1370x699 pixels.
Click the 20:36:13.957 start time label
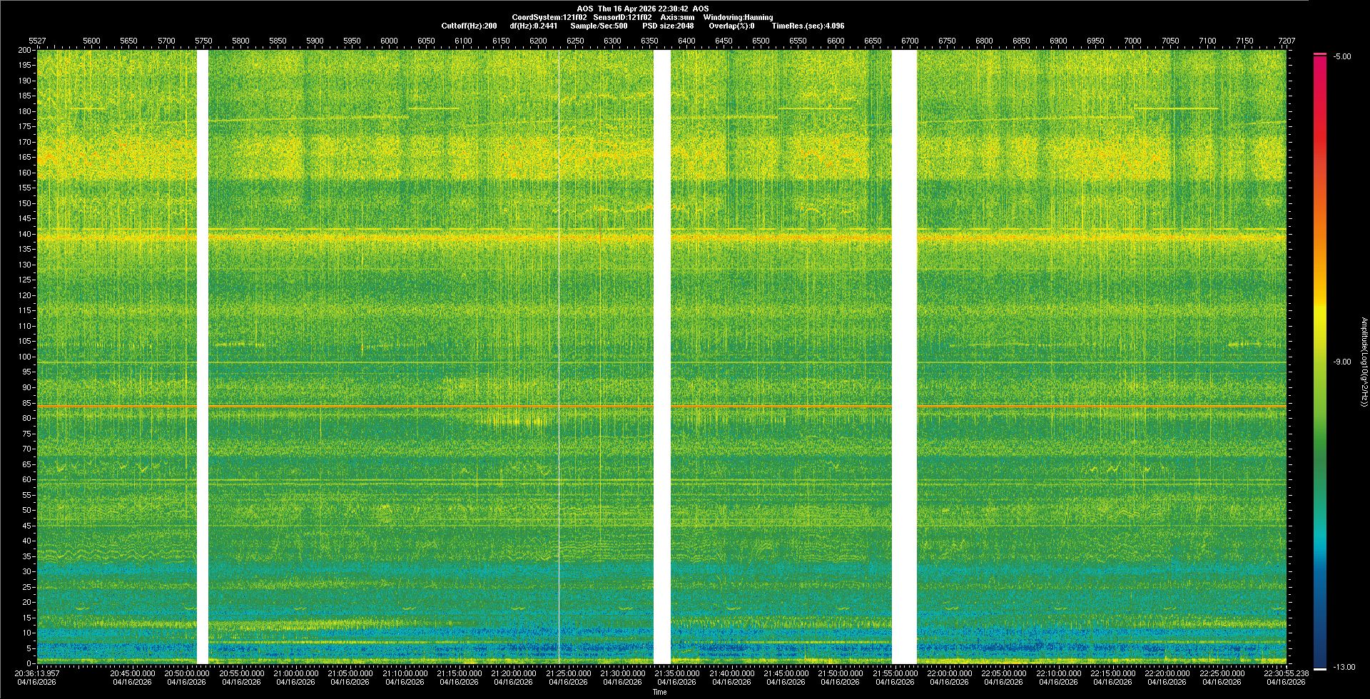click(x=37, y=673)
